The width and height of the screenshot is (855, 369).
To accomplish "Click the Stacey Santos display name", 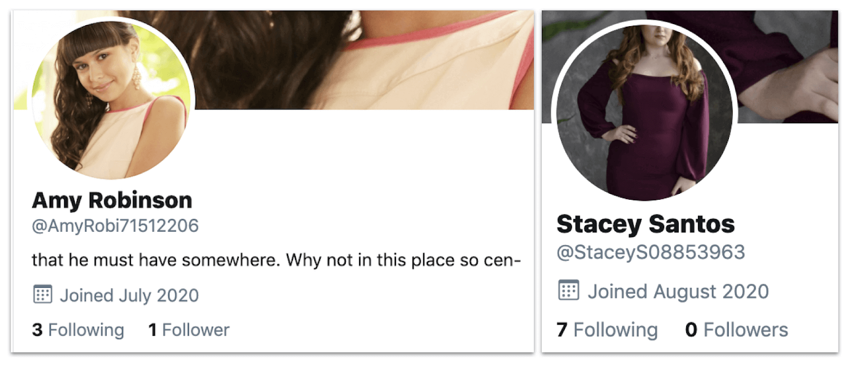I will (646, 224).
